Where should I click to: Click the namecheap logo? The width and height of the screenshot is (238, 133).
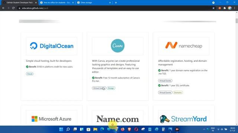(184, 46)
